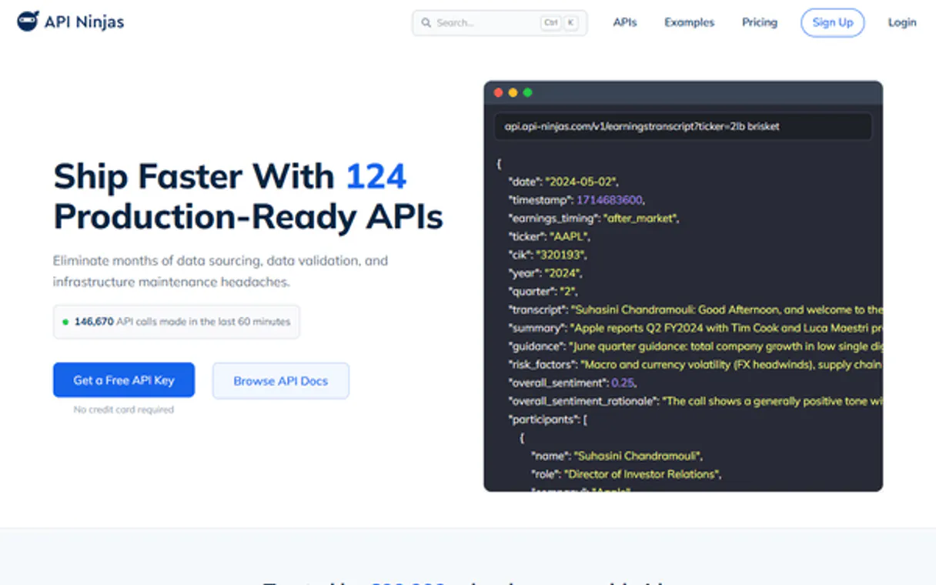Click the Login link
The width and height of the screenshot is (936, 585).
pyautogui.click(x=901, y=22)
